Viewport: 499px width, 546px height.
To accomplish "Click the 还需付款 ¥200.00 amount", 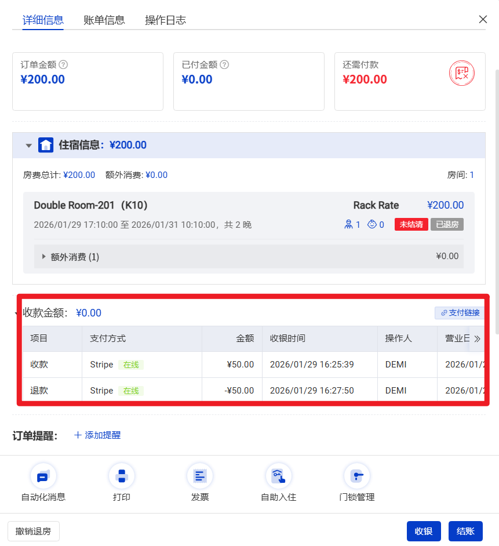I will coord(365,79).
